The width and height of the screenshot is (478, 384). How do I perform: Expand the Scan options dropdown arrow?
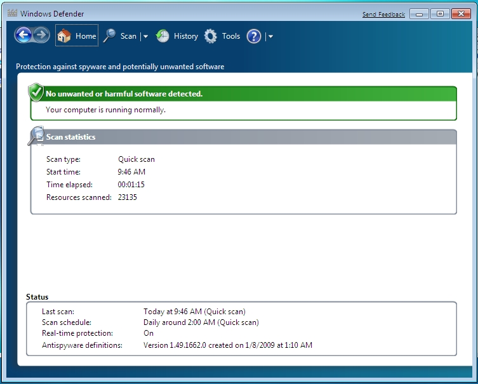coord(146,36)
